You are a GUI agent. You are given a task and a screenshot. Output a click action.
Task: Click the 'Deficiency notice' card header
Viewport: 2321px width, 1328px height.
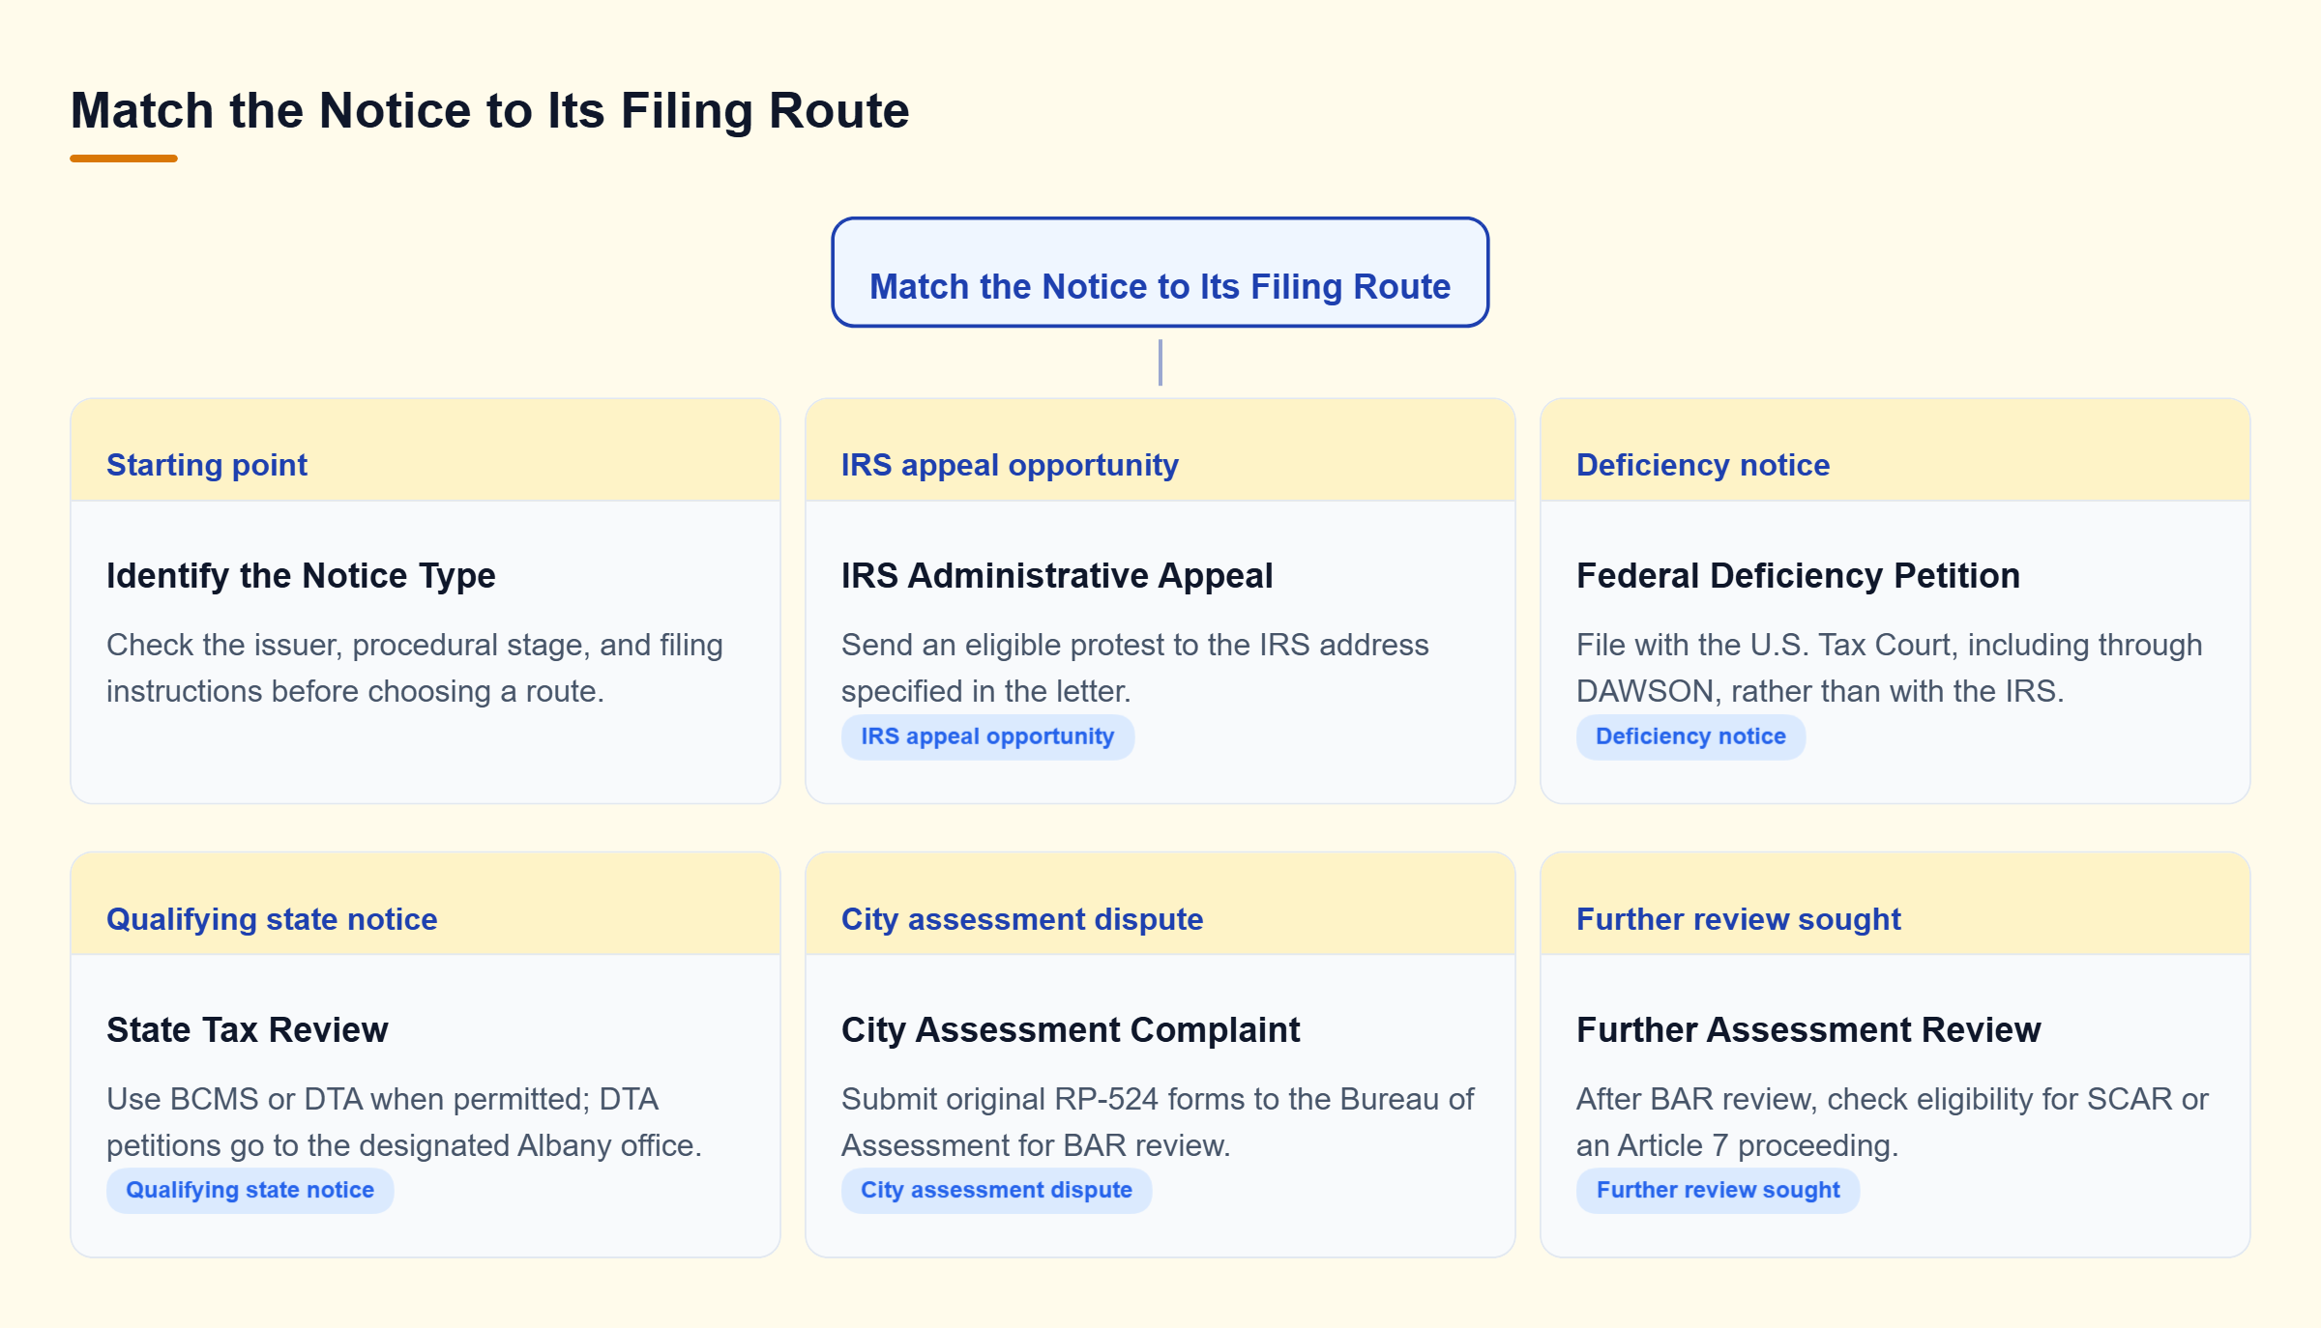pyautogui.click(x=1895, y=450)
